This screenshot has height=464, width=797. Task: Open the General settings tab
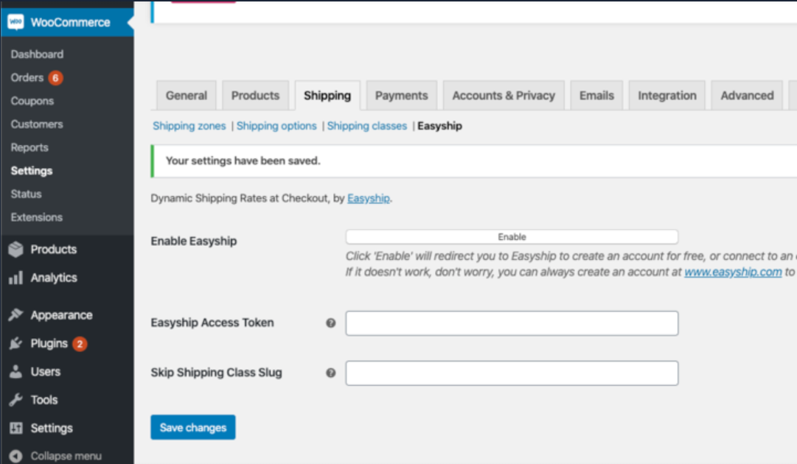(187, 95)
